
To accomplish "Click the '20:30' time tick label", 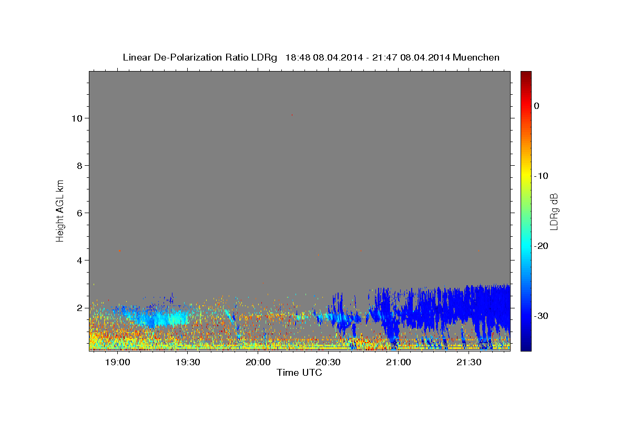I will point(328,363).
